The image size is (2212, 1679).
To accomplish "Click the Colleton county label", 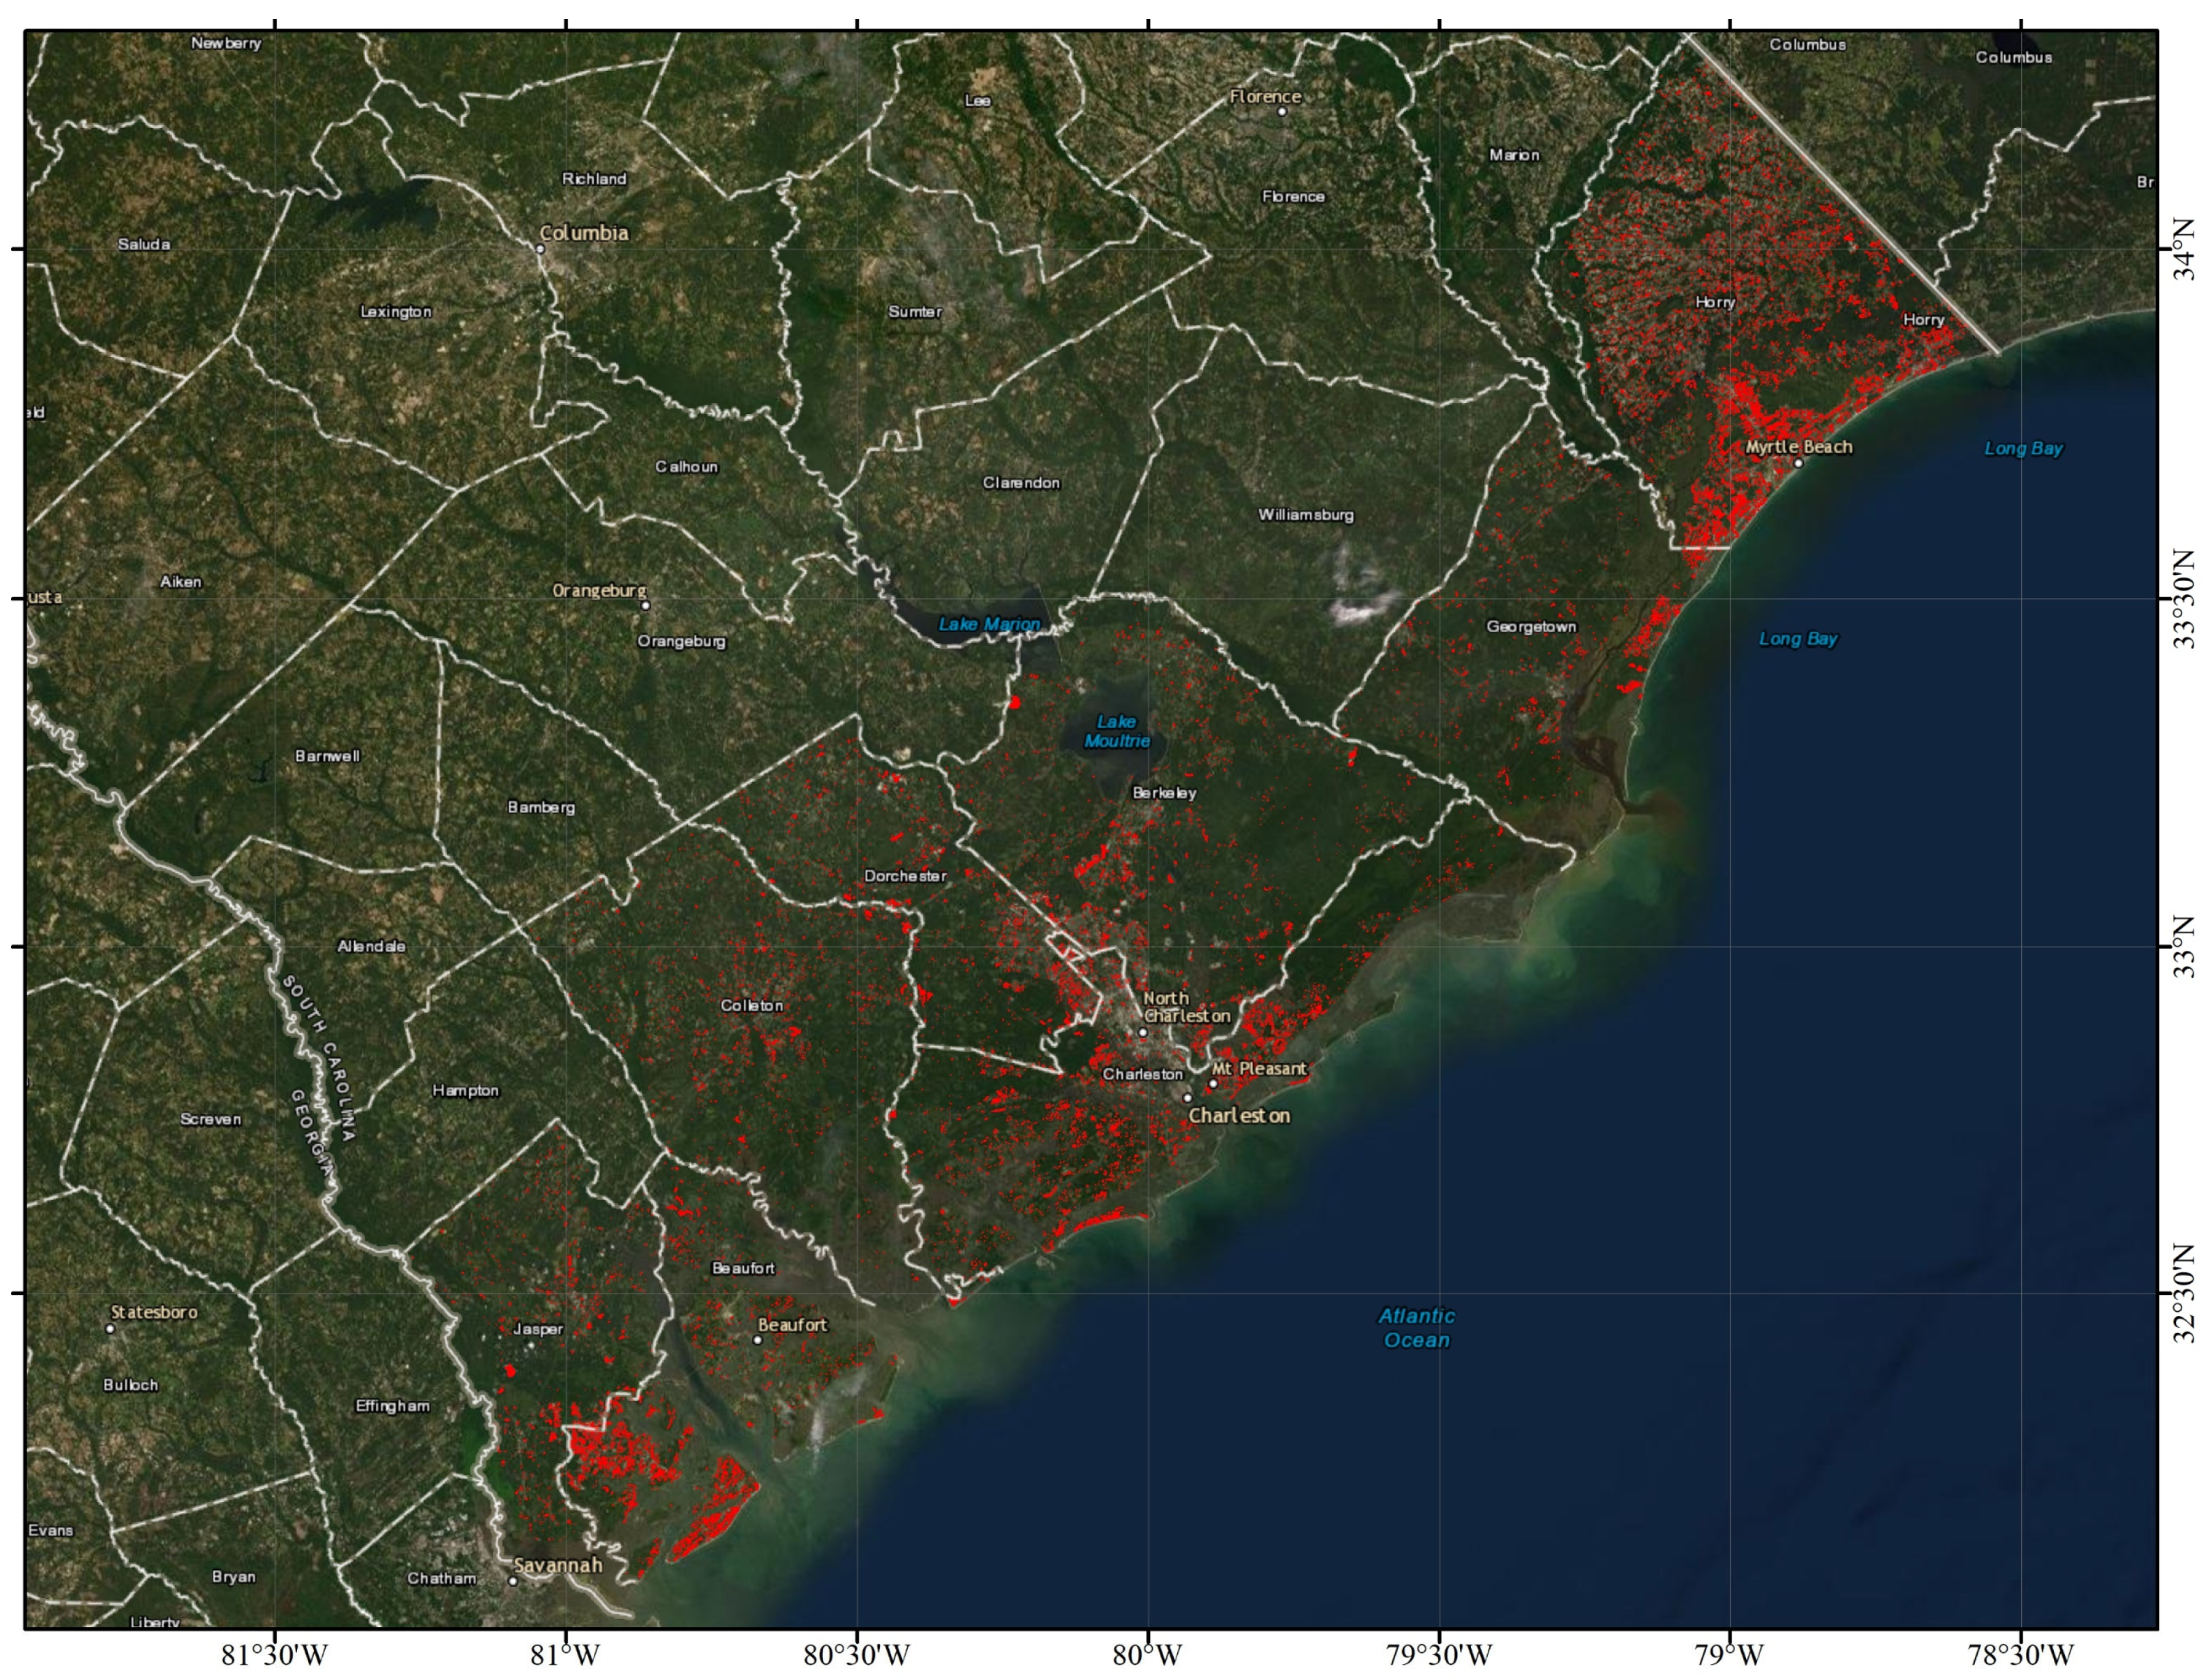I will (752, 1005).
